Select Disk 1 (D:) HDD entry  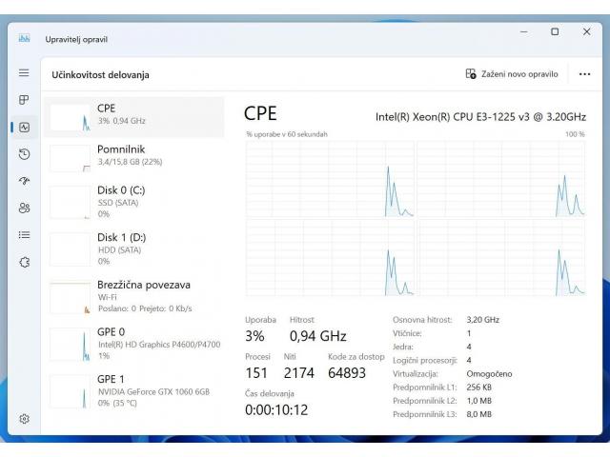click(x=133, y=248)
